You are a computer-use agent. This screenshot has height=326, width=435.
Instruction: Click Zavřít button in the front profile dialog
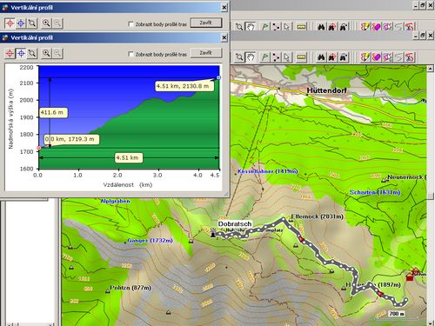[206, 53]
